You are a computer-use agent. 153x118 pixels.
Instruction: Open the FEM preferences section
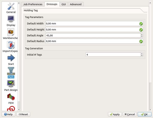pyautogui.click(x=11, y=99)
